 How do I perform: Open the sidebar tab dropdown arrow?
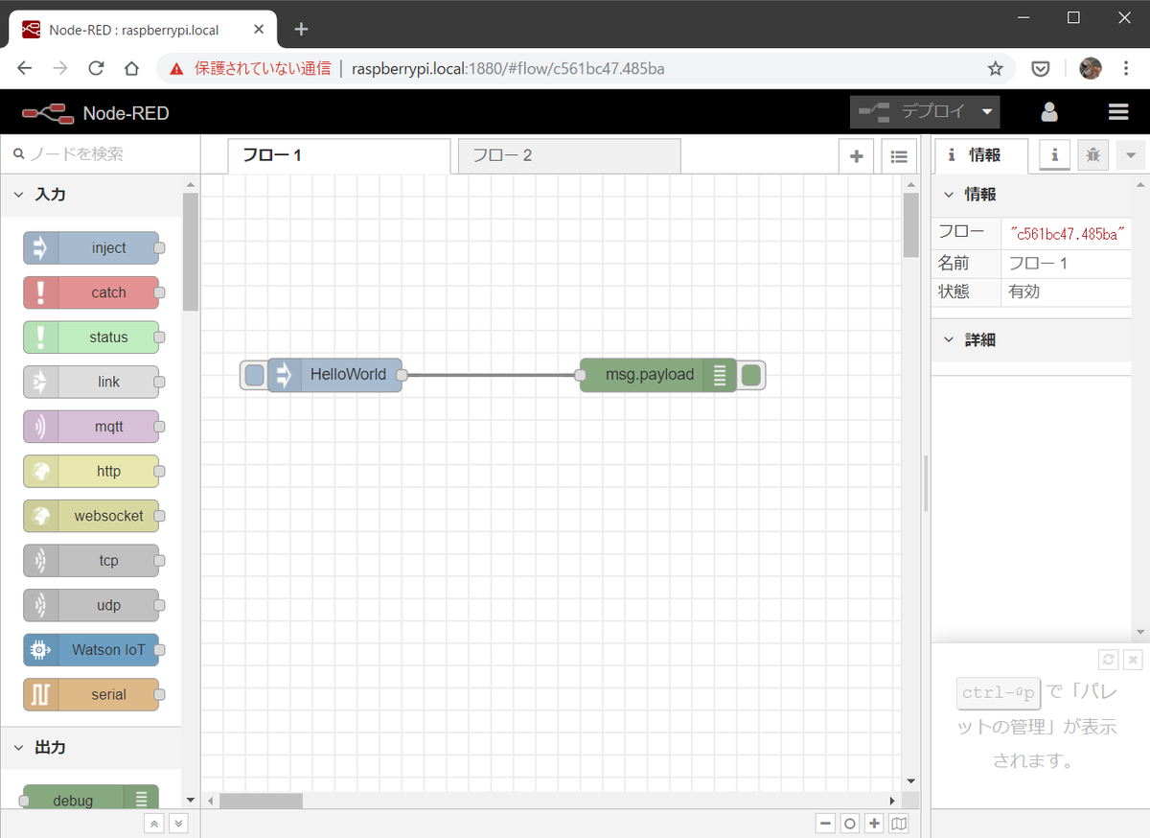pyautogui.click(x=1131, y=154)
